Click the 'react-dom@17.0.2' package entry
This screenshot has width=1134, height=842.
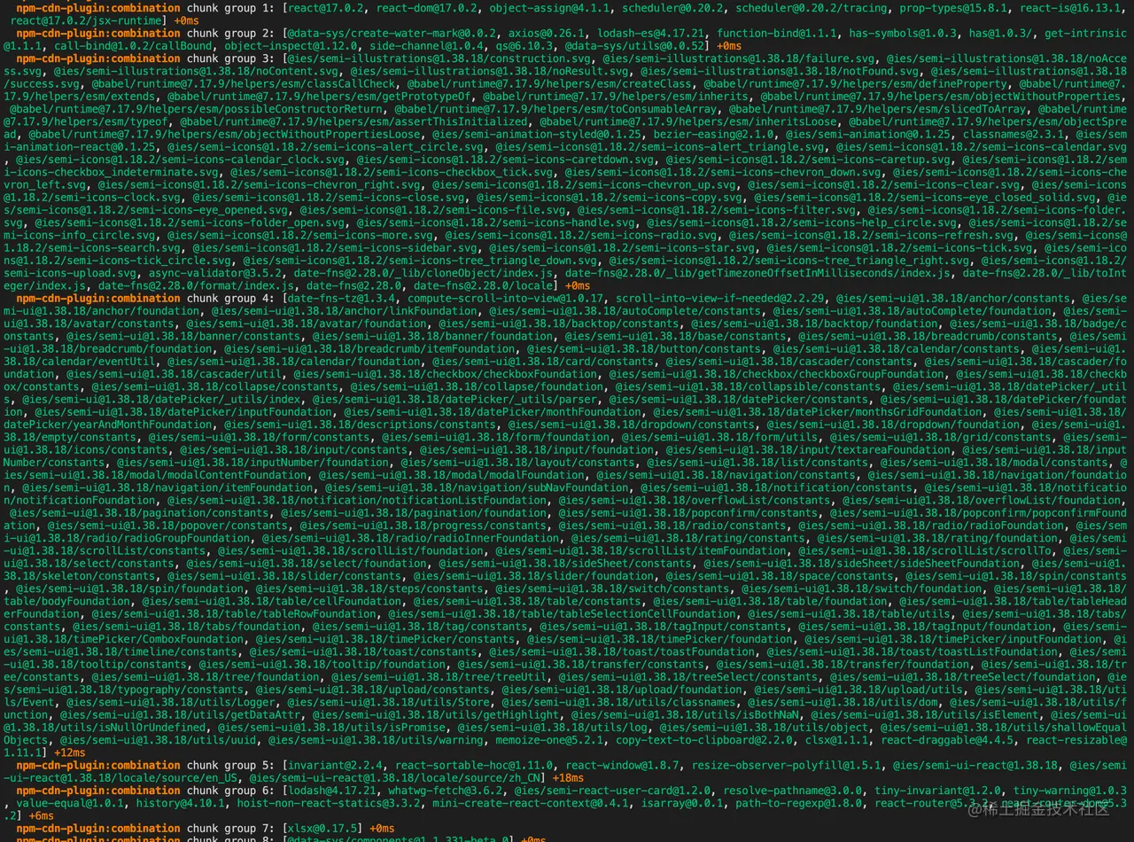(428, 8)
